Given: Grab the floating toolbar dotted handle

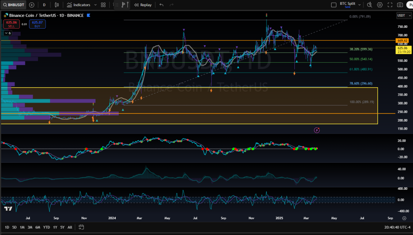Looking at the screenshot, I should [117, 5].
